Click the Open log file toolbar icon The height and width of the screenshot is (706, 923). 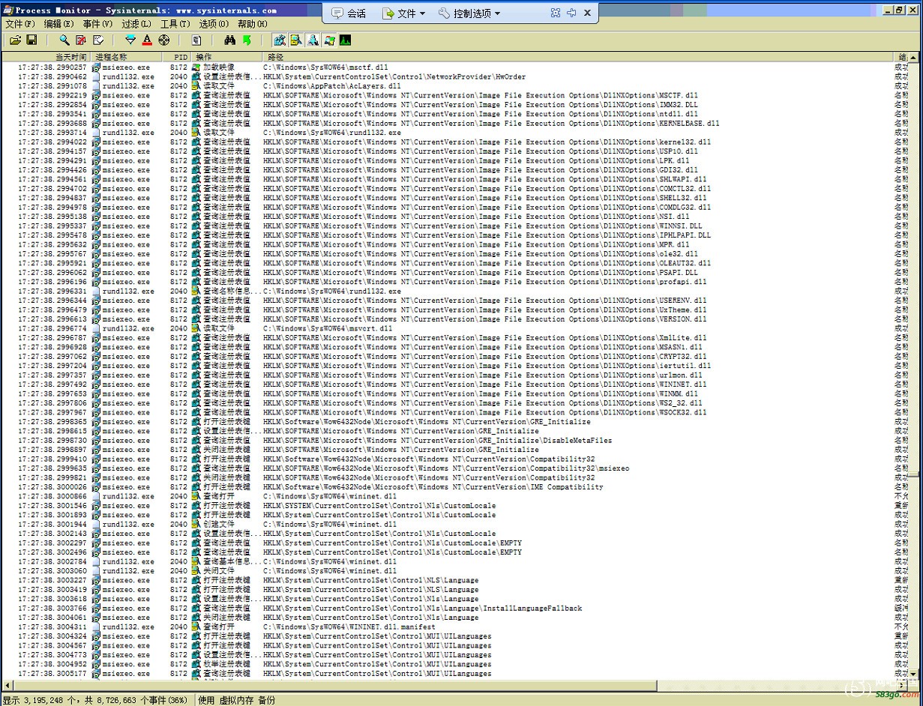(15, 40)
